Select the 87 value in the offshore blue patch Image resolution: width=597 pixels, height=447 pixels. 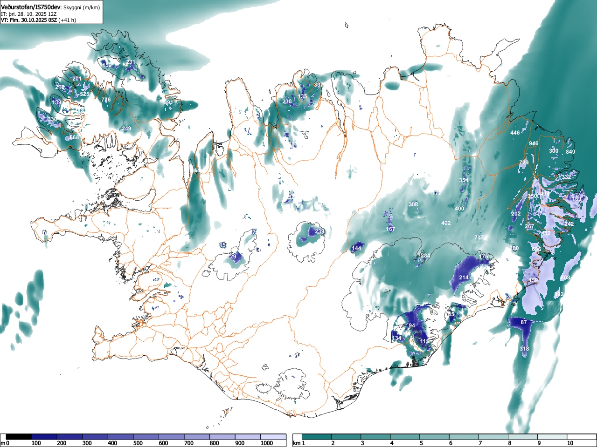[x=524, y=322]
